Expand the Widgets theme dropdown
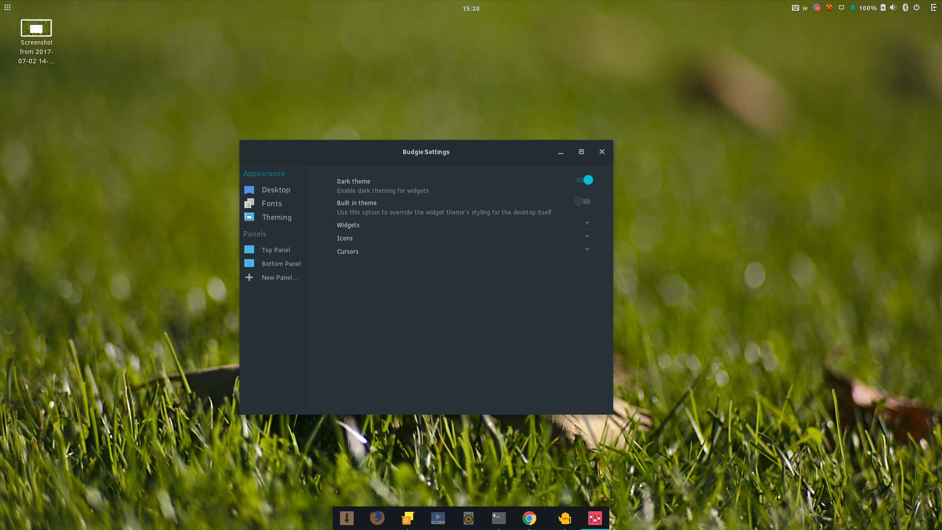The image size is (942, 530). [587, 223]
